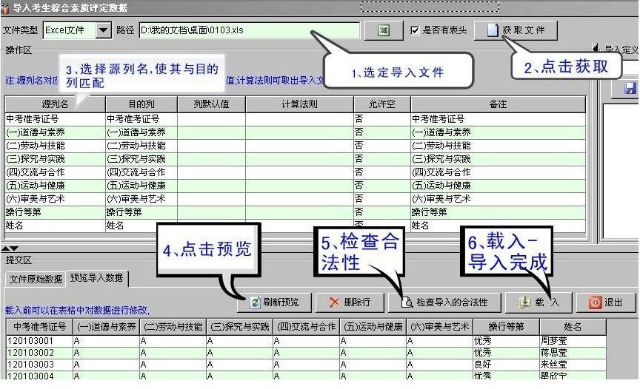The image size is (640, 389).
Task: Click 操行等第 cell 良好
Action: tap(506, 365)
